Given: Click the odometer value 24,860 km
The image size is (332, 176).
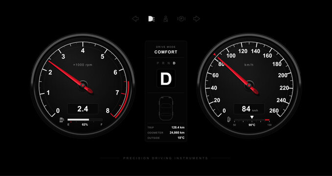Looking at the screenshot, I should click(177, 132).
